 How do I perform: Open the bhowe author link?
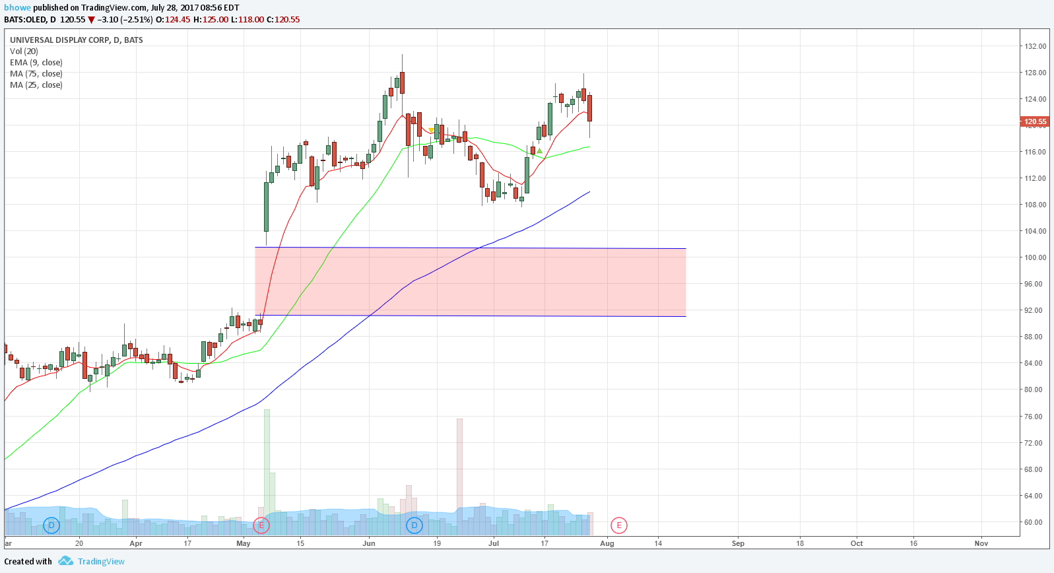(x=18, y=8)
